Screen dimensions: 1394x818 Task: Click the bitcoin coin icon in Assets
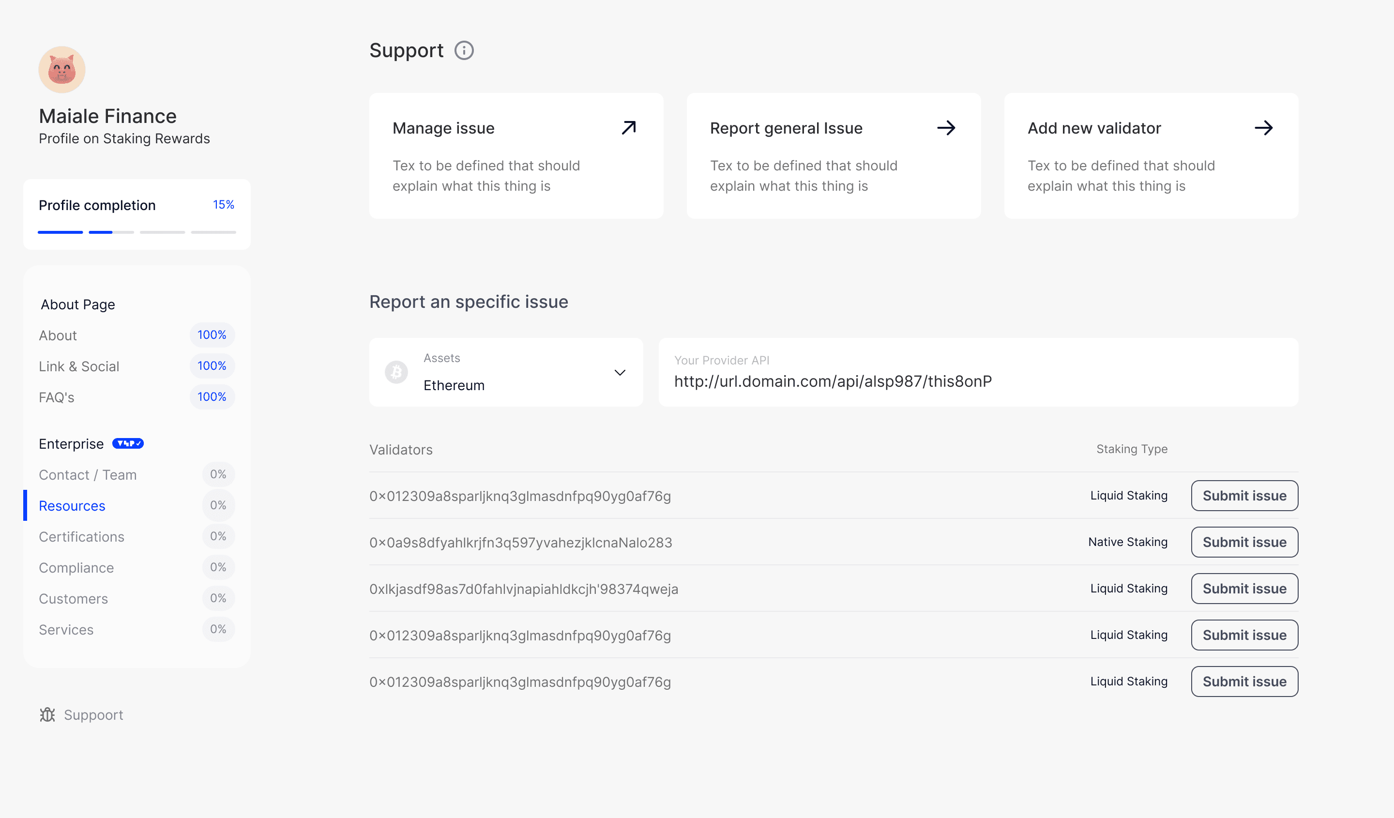click(x=396, y=372)
